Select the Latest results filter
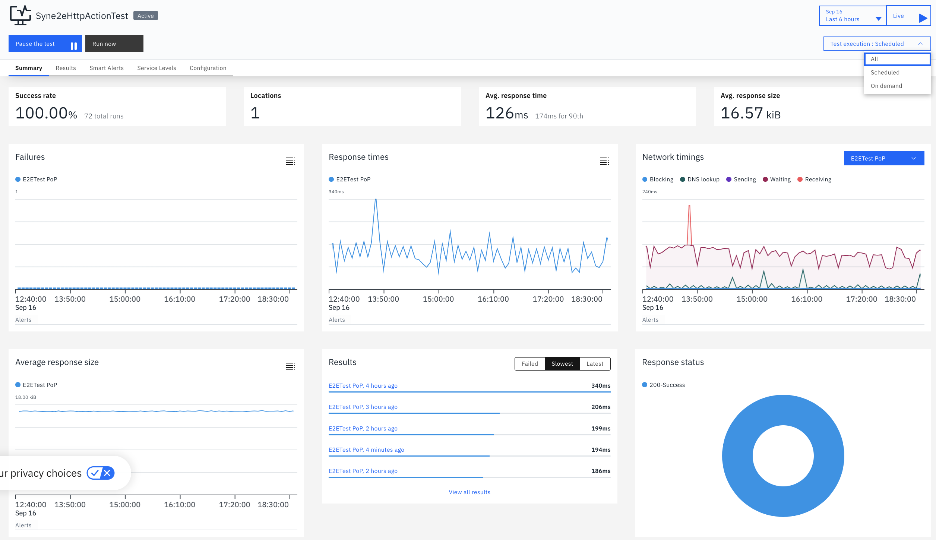This screenshot has width=936, height=540. coord(595,364)
